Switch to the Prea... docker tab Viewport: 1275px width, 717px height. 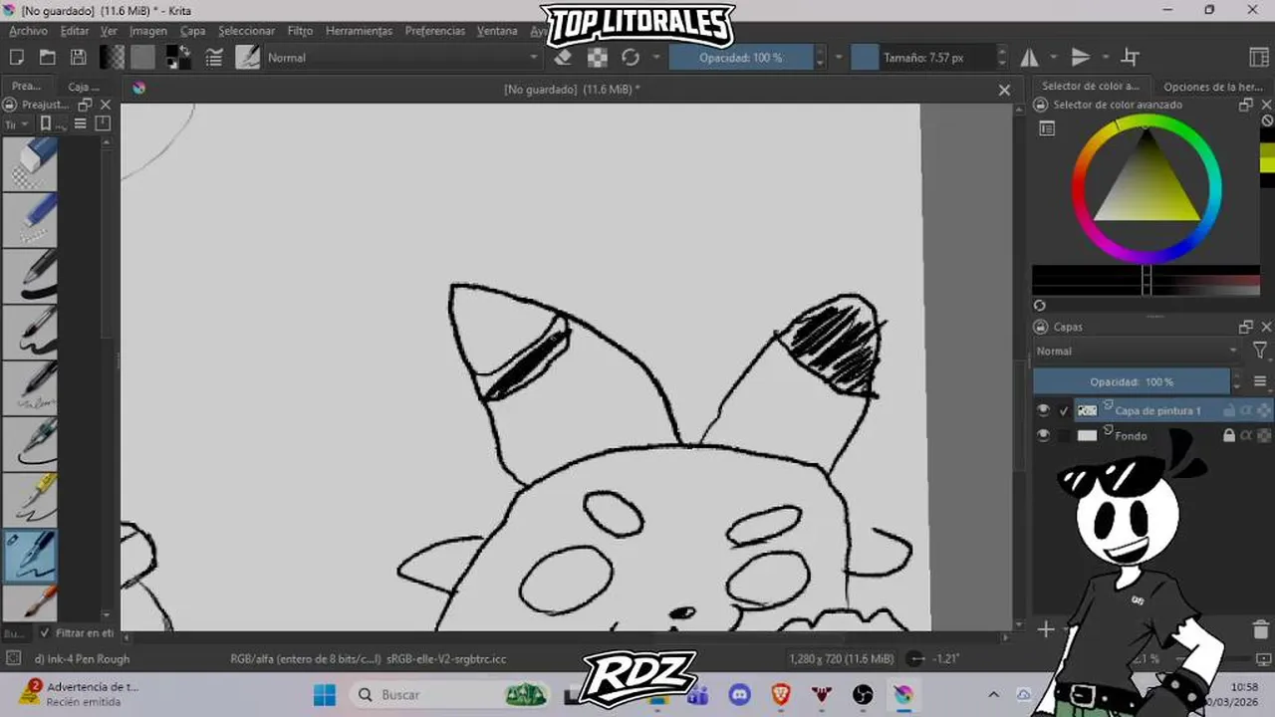tap(27, 87)
